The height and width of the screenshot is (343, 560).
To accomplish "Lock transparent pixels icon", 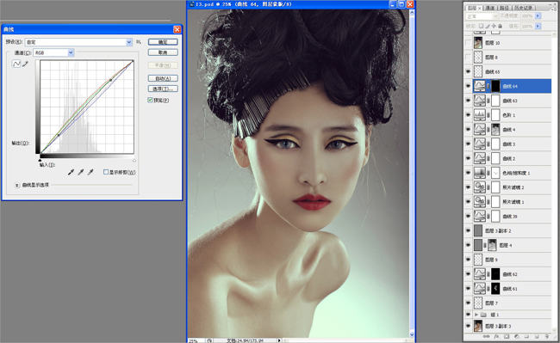I will pos(481,26).
